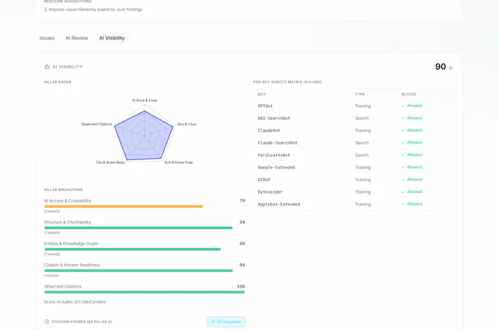Click the BOT column header
Viewport: 499px width, 330px height.
tap(261, 95)
